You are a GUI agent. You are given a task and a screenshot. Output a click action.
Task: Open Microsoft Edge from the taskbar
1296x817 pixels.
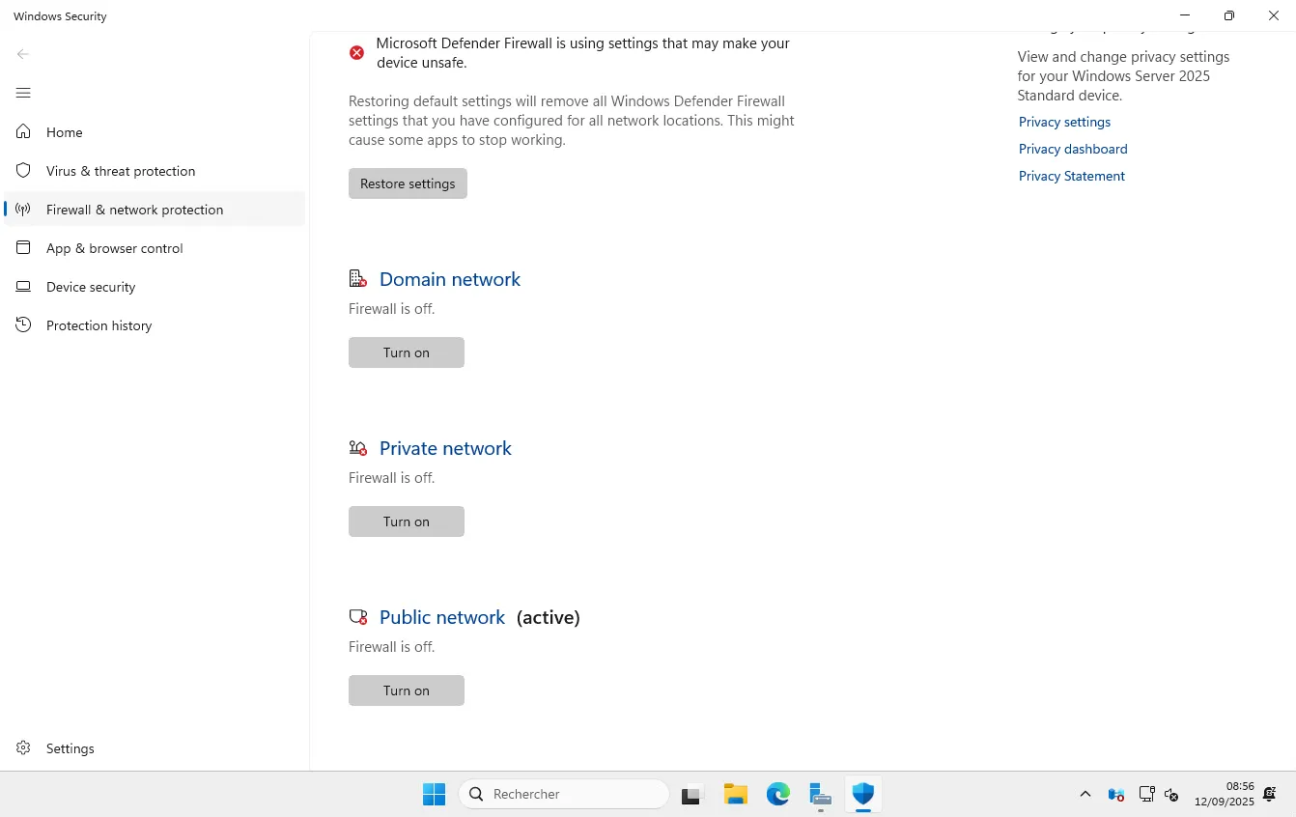point(777,794)
